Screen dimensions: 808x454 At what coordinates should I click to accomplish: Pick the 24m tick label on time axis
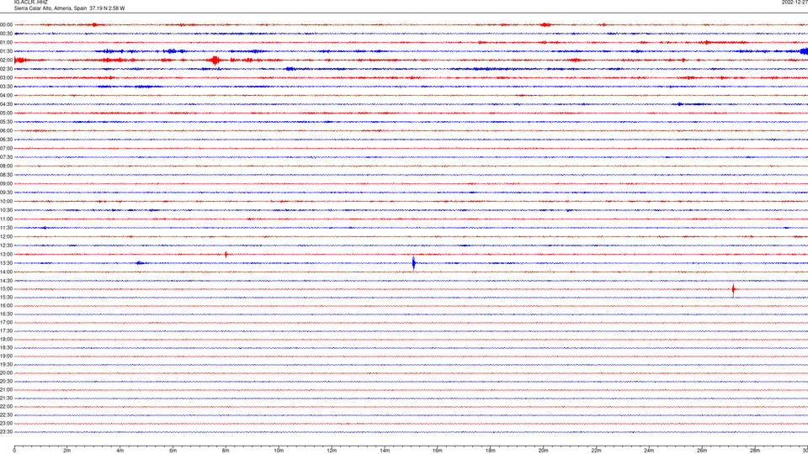click(x=649, y=451)
